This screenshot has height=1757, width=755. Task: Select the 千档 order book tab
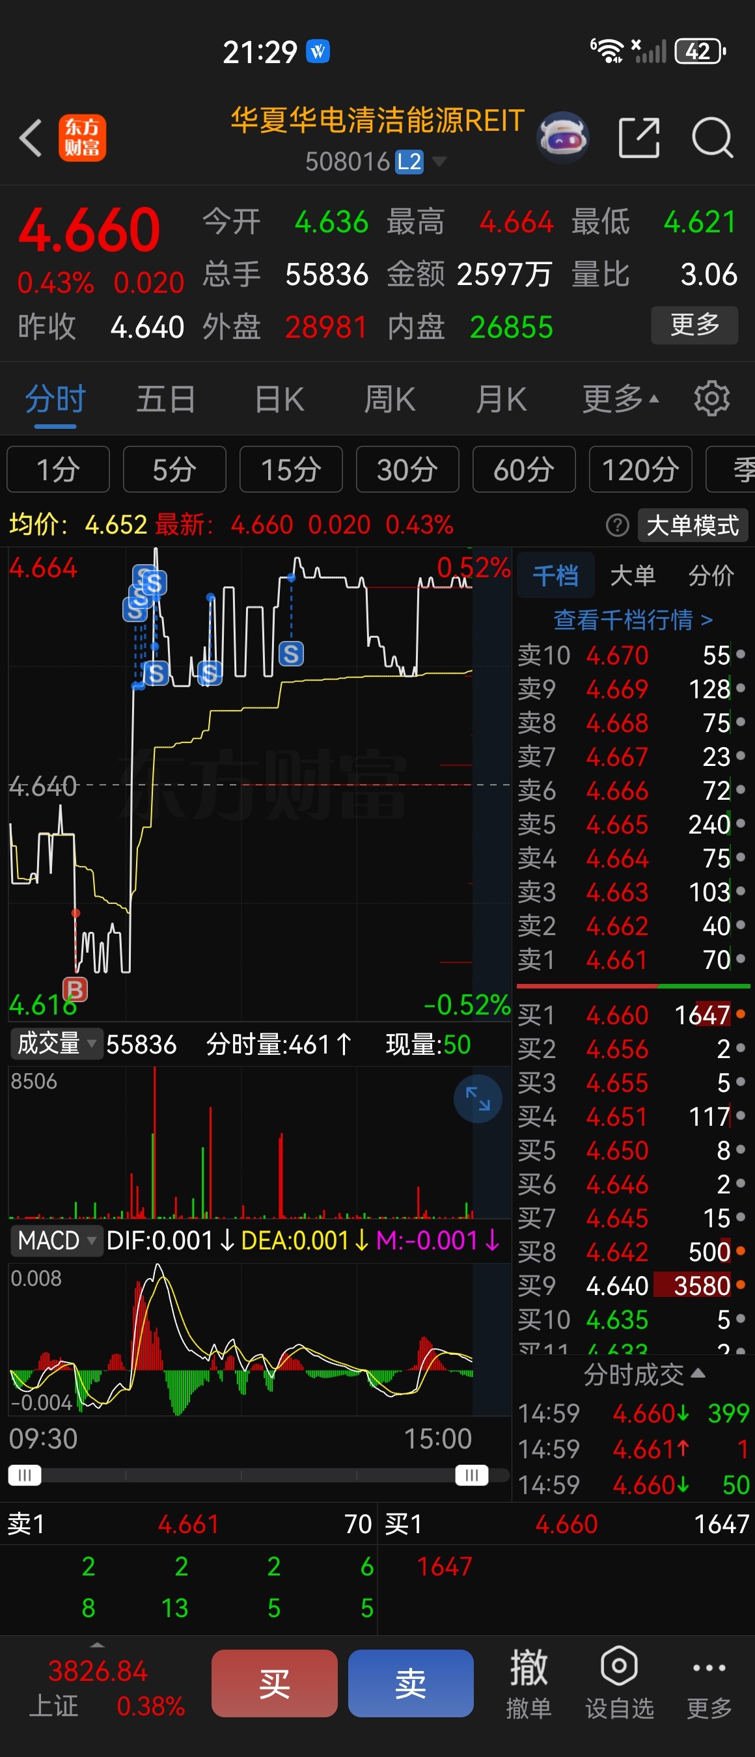(555, 576)
